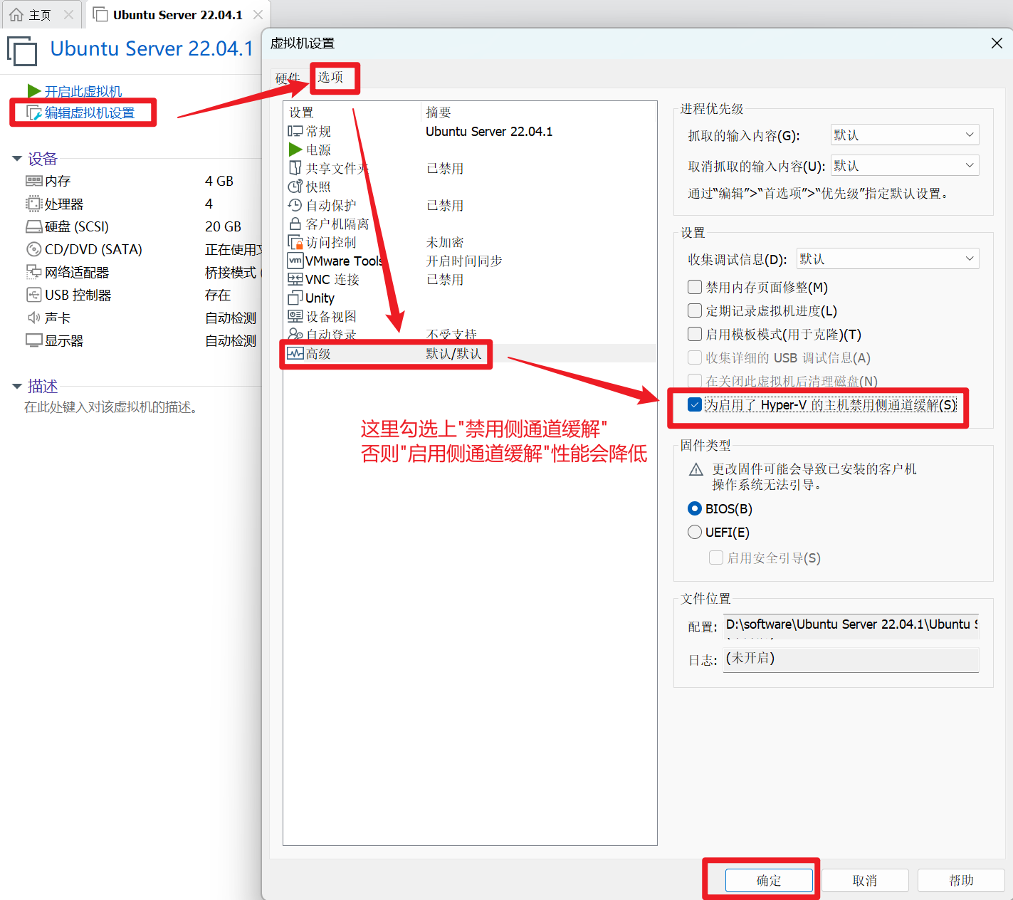Close the Ubuntu Server 22.04.1 tab

pos(258,14)
